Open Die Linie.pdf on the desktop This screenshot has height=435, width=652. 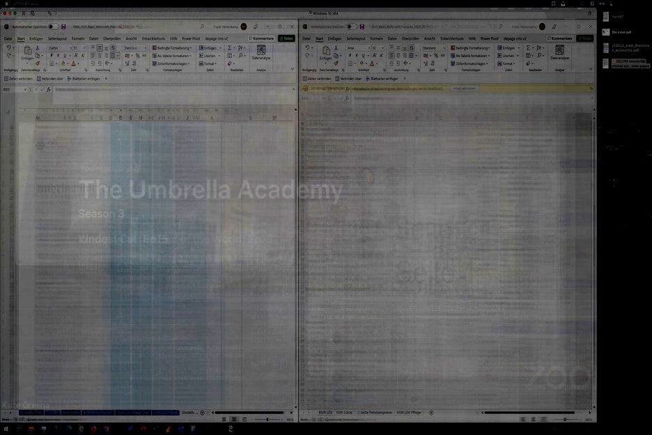click(x=617, y=32)
